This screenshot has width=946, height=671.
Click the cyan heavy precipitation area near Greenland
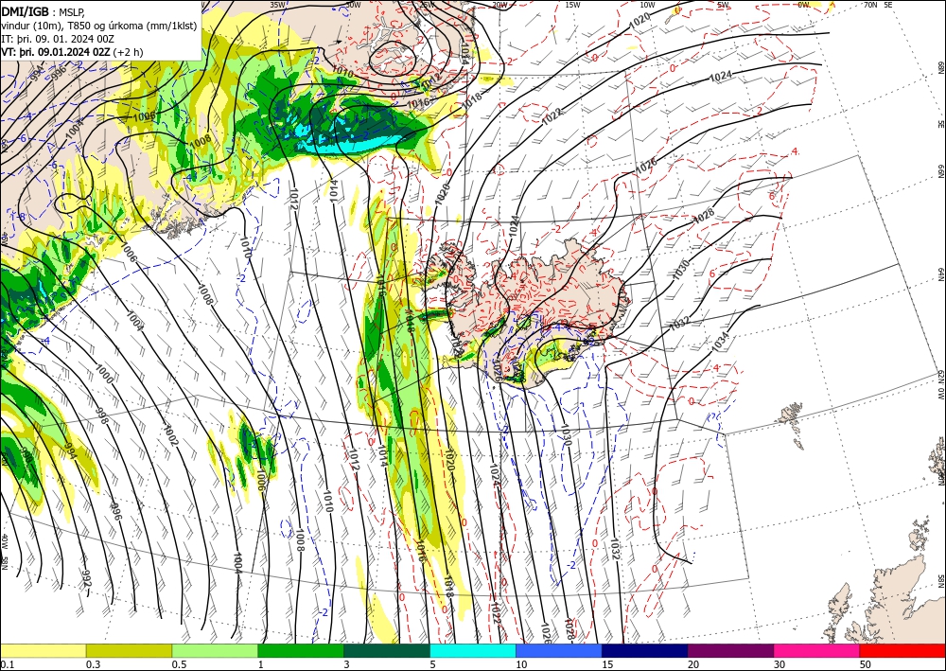(x=353, y=144)
